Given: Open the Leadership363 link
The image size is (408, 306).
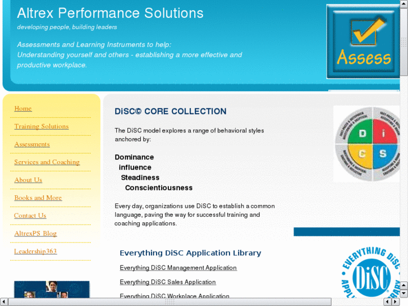Looking at the screenshot, I should (x=35, y=252).
